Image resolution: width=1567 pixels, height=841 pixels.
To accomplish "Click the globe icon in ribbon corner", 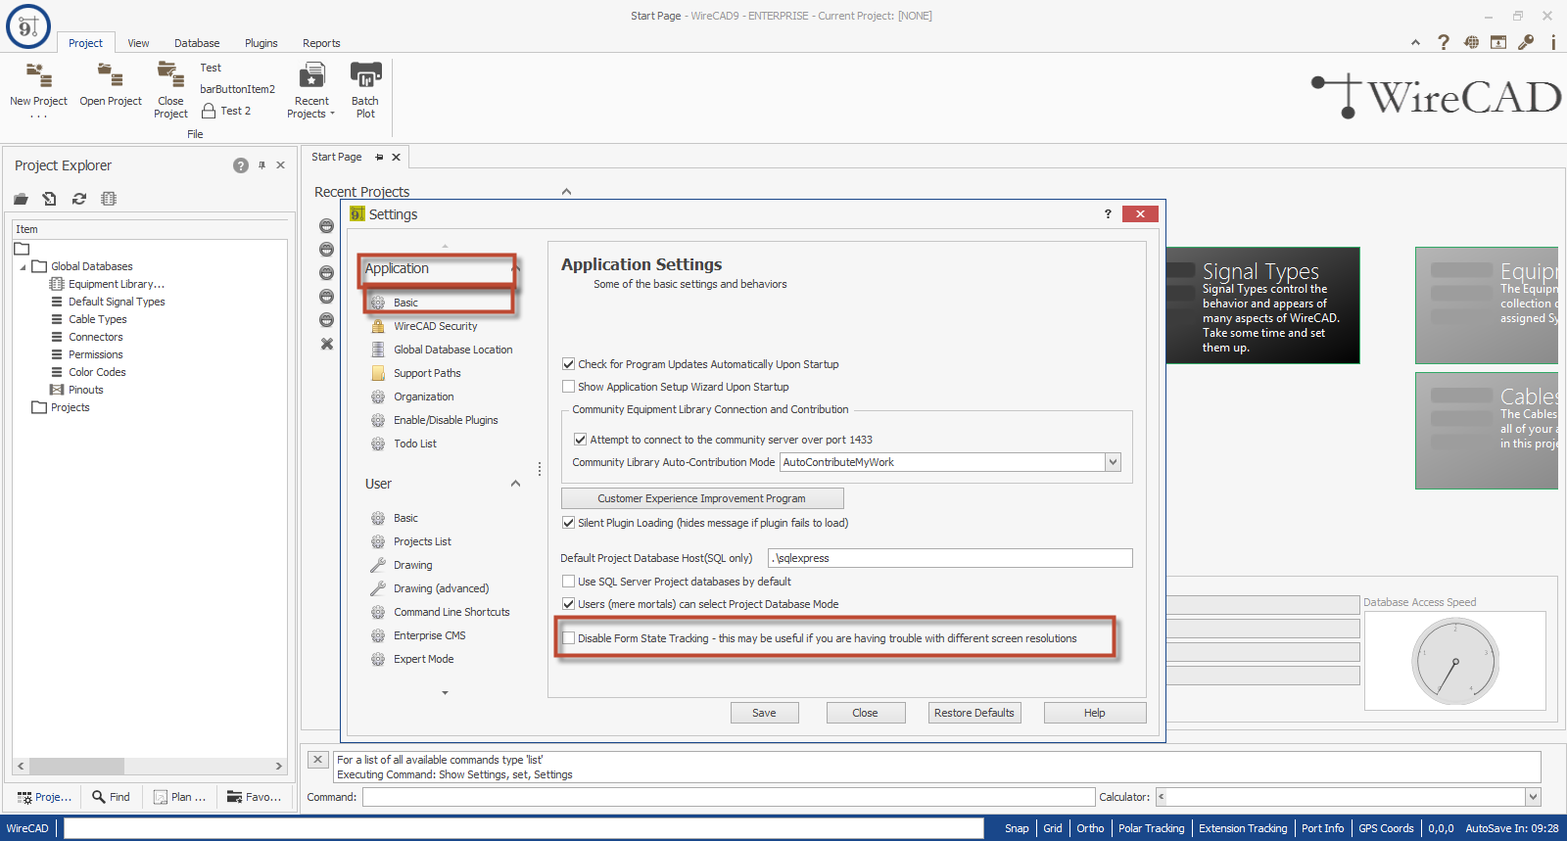I will click(1471, 42).
